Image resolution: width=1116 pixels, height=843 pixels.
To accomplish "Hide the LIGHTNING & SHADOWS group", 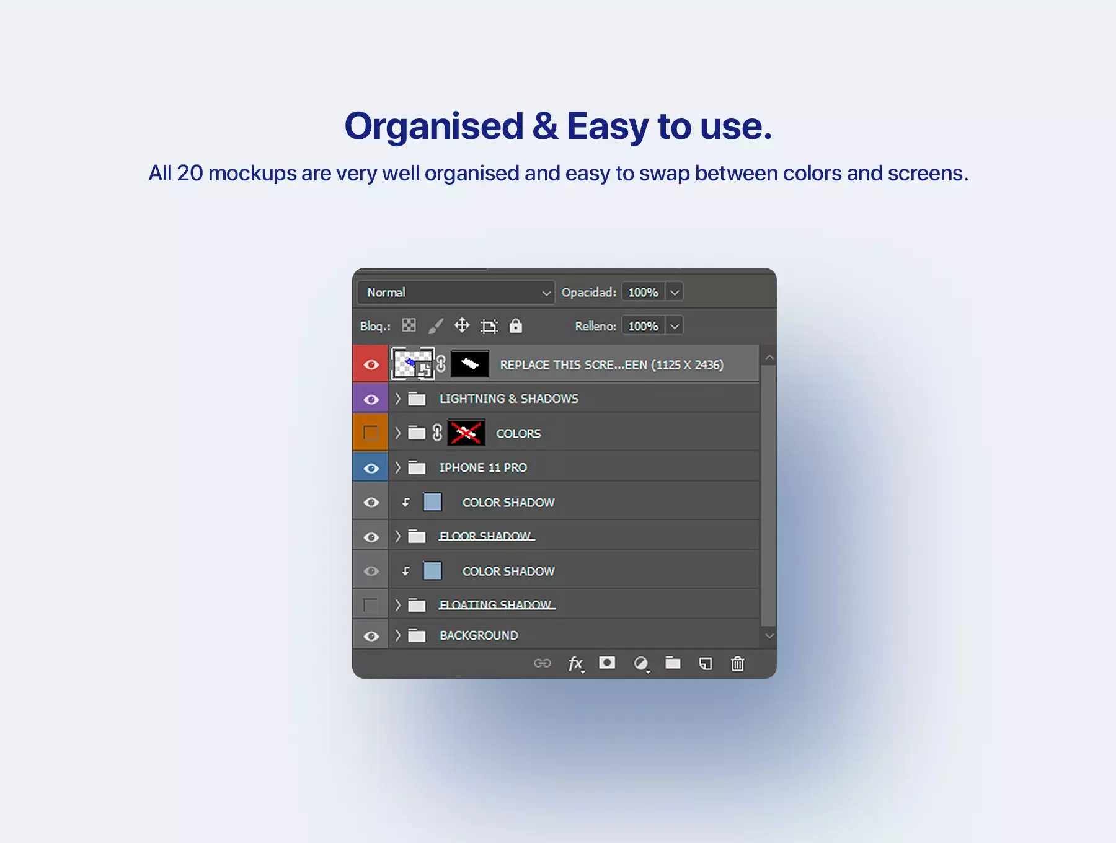I will click(x=371, y=399).
